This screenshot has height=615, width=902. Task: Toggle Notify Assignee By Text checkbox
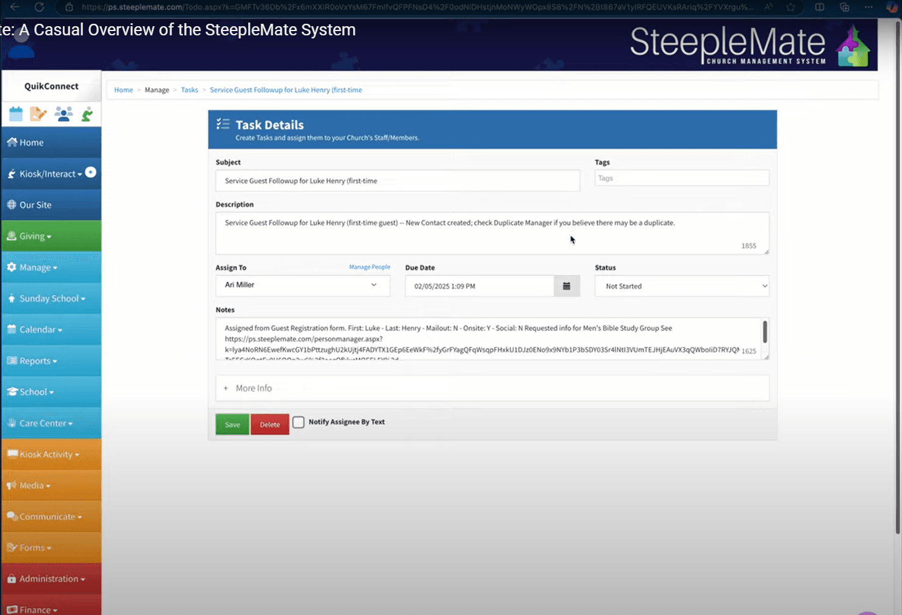[x=298, y=422]
